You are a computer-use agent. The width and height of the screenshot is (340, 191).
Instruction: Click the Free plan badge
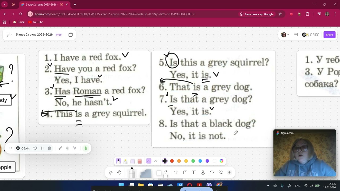pos(59,35)
